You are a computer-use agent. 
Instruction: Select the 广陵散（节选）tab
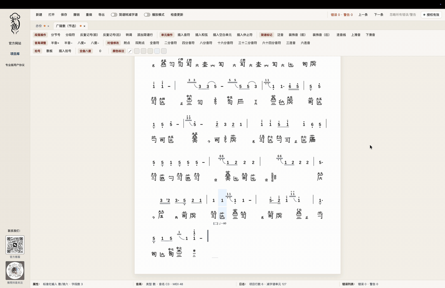(66, 26)
